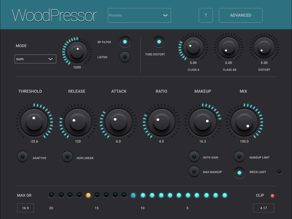Toggle the TUBE-DISTORT switch
Viewport: 292px width, 219px height.
pyautogui.click(x=159, y=42)
